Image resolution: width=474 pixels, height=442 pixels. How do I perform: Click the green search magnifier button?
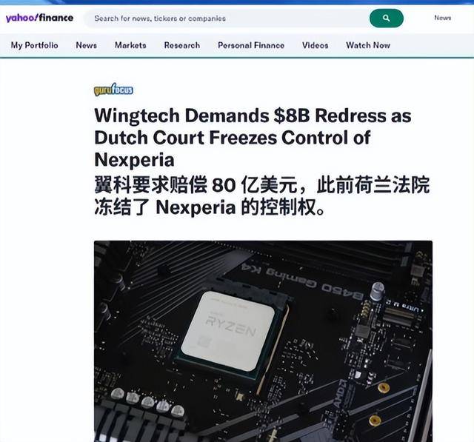(387, 18)
